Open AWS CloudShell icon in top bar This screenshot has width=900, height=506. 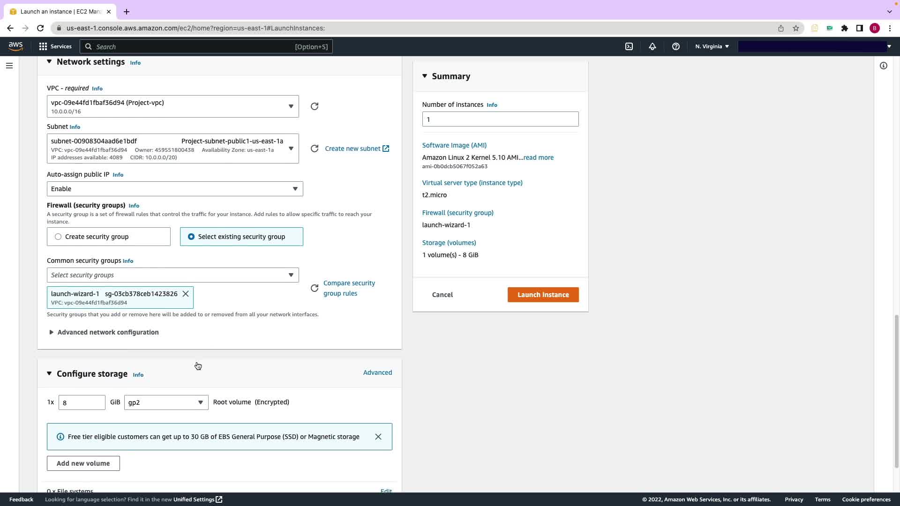(x=629, y=46)
